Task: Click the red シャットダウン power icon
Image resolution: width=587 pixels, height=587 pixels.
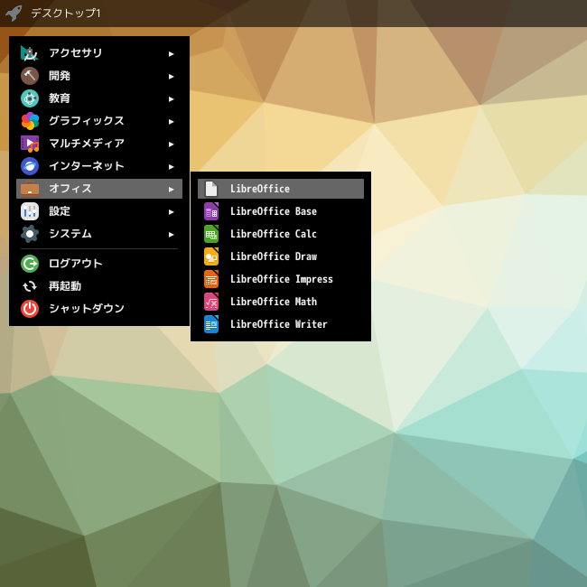Action: point(30,309)
